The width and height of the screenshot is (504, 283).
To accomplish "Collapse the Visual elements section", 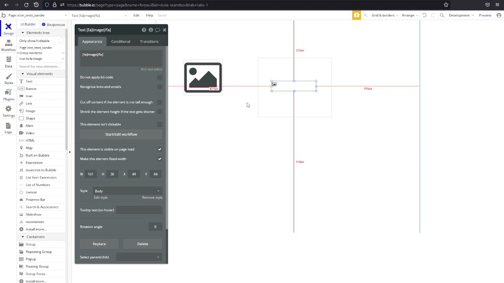I will pyautogui.click(x=23, y=74).
